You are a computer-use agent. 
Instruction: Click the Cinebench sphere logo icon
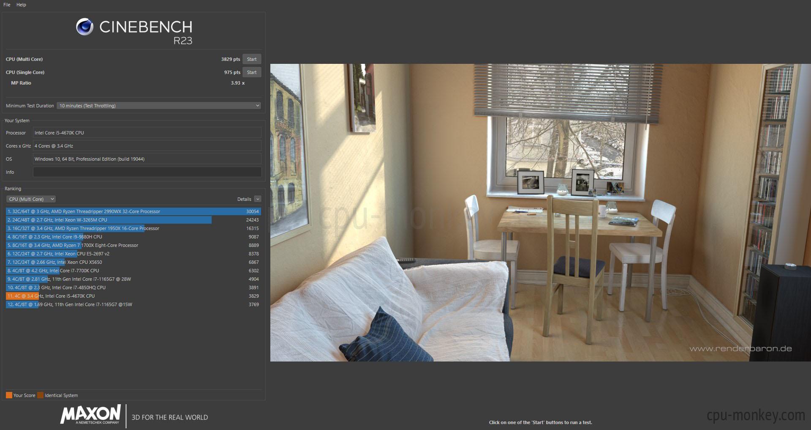tap(84, 27)
